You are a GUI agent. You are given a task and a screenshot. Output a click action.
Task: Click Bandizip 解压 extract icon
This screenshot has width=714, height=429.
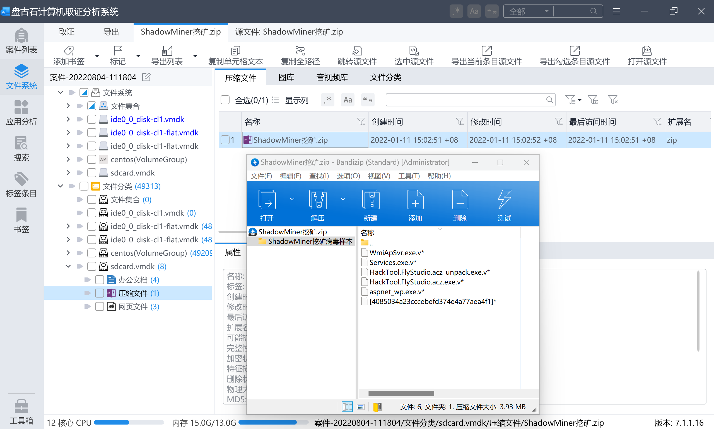click(x=318, y=199)
